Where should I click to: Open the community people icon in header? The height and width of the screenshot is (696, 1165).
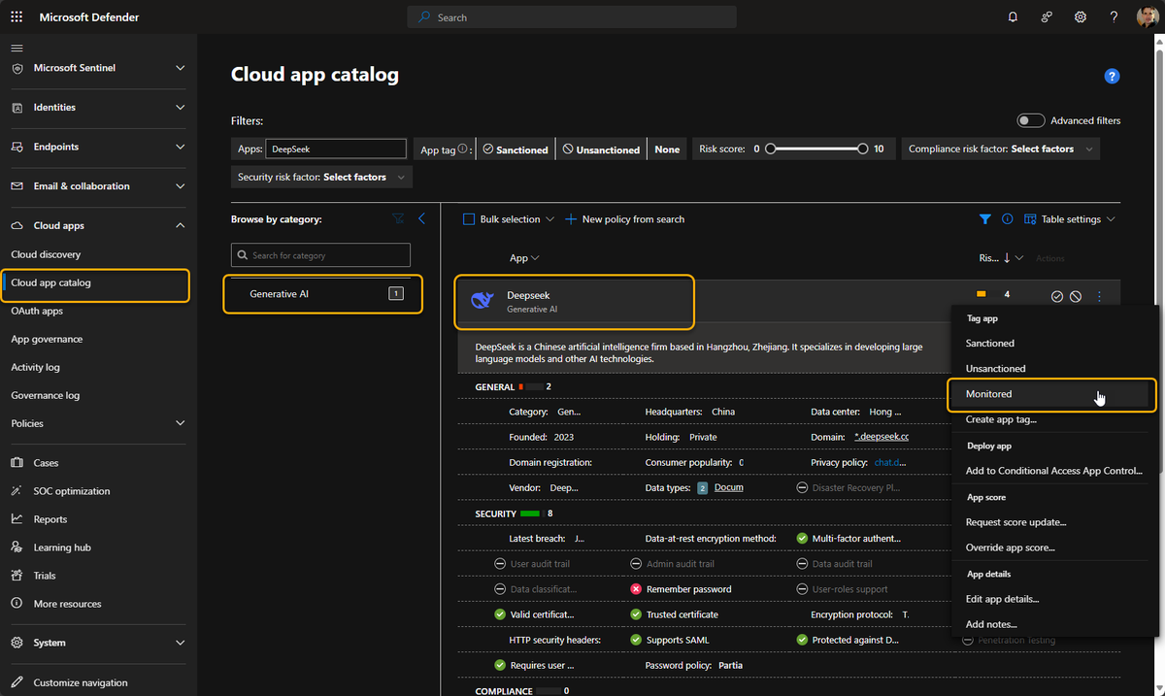pos(1047,17)
